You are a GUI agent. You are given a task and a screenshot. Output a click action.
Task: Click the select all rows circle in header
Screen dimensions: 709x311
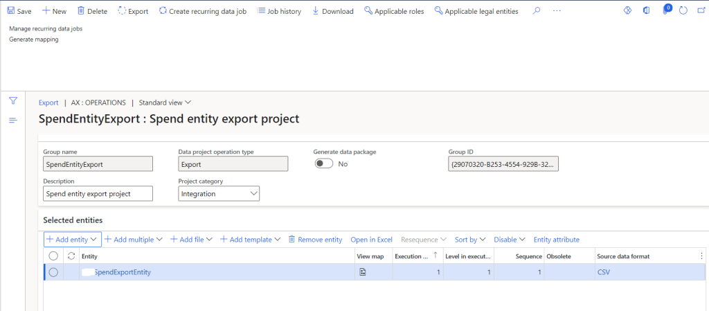53,256
